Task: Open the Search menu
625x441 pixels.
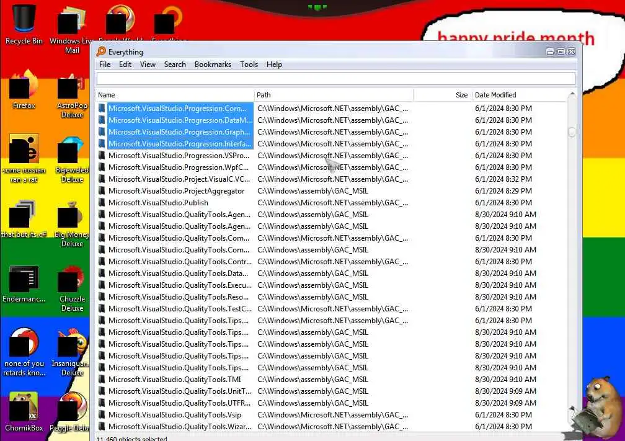Action: coord(175,65)
